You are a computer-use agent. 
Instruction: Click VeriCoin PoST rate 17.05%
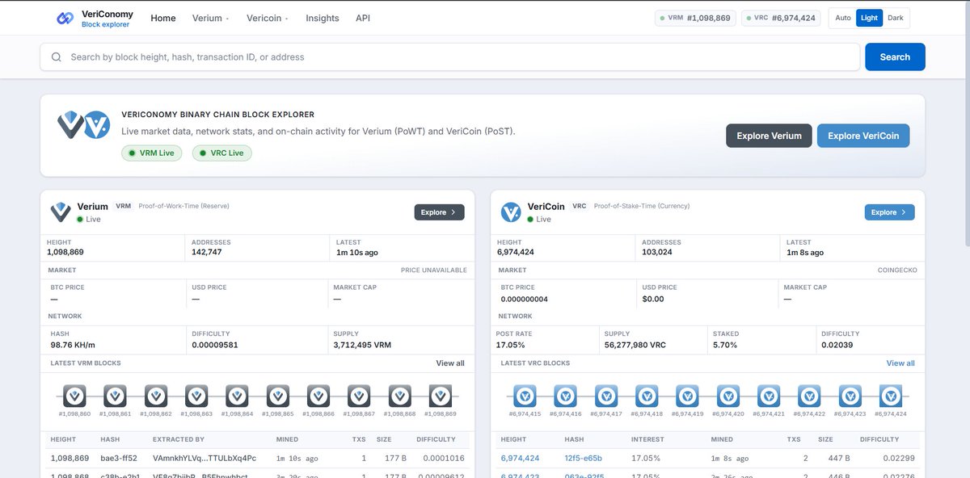(x=511, y=345)
